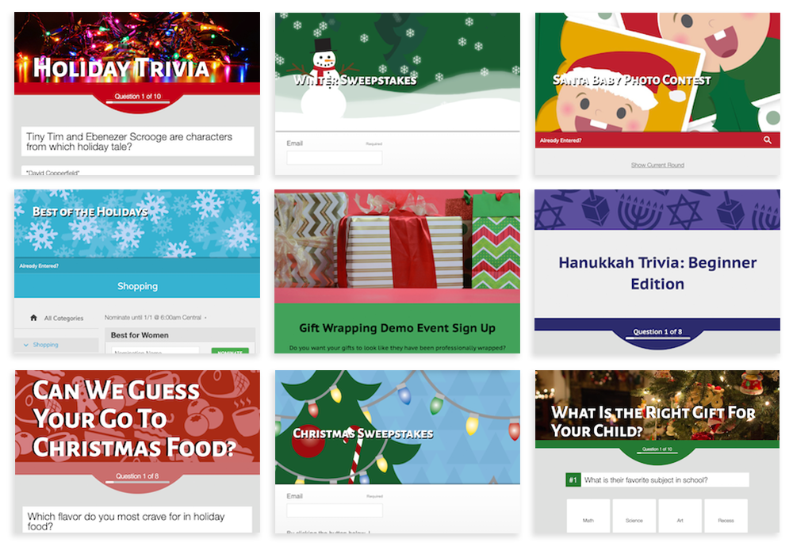This screenshot has width=793, height=554.
Task: Select the Science answer option
Action: point(634,515)
